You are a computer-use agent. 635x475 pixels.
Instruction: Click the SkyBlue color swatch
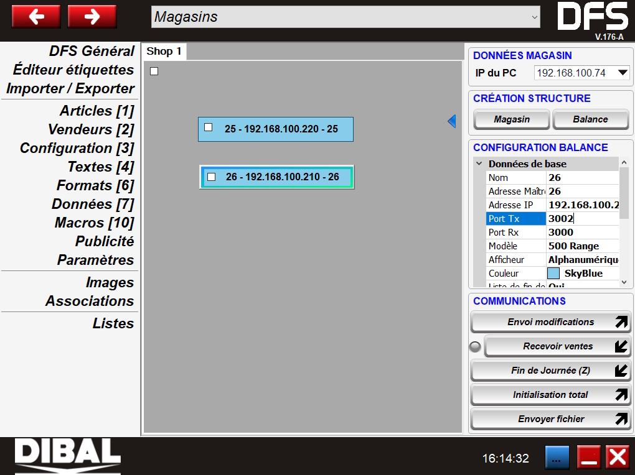pyautogui.click(x=553, y=274)
